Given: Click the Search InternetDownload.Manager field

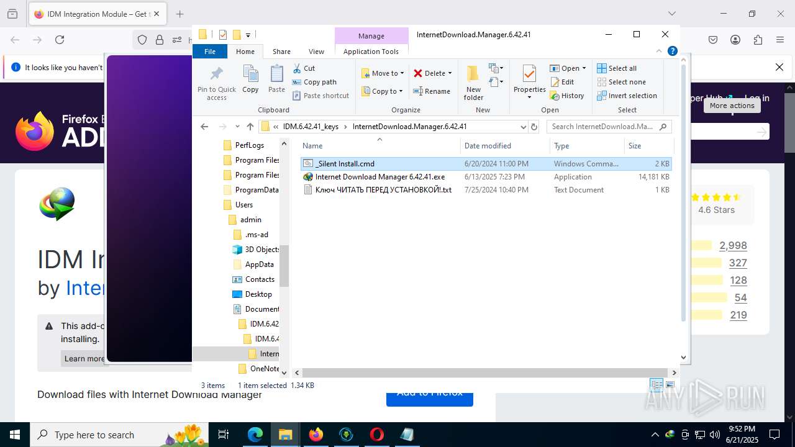Looking at the screenshot, I should click(609, 127).
